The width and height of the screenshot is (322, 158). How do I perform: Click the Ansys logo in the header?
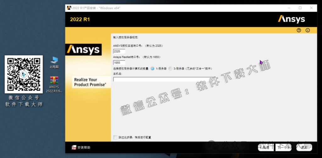291,19
